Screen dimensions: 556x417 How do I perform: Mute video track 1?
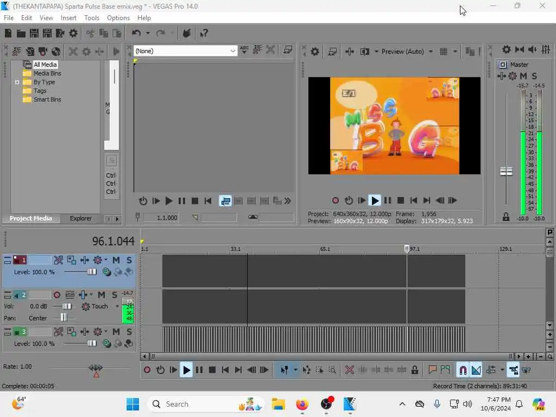click(116, 260)
